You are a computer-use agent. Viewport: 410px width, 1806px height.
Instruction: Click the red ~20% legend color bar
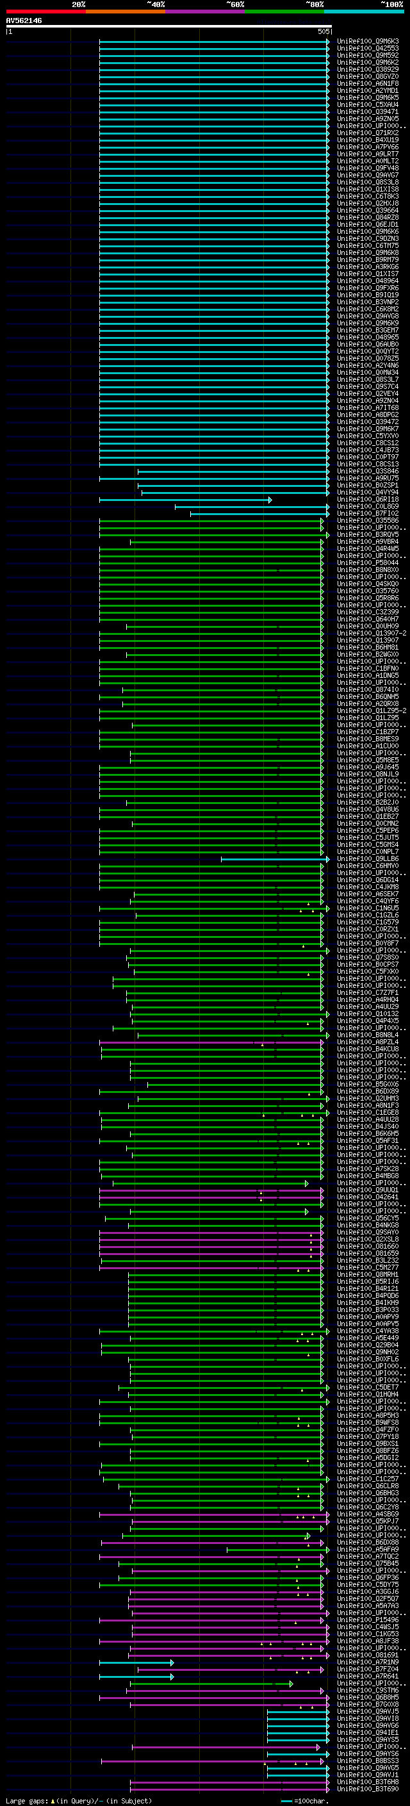tap(45, 12)
